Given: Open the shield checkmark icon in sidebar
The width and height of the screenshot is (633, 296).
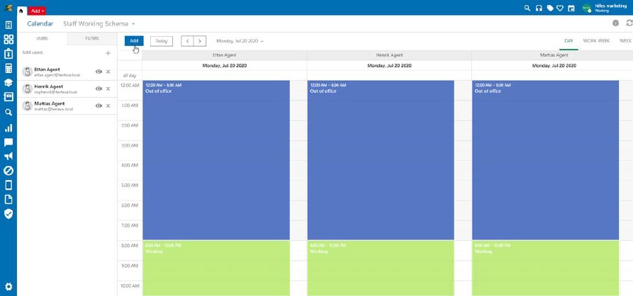Looking at the screenshot, I should coord(9,213).
